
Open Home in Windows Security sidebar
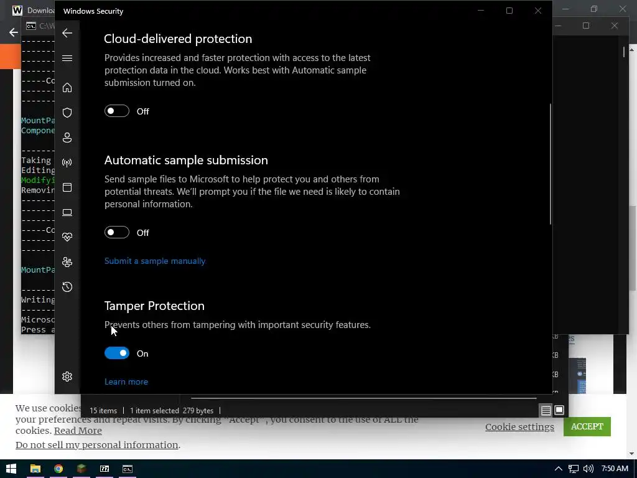[x=67, y=87]
